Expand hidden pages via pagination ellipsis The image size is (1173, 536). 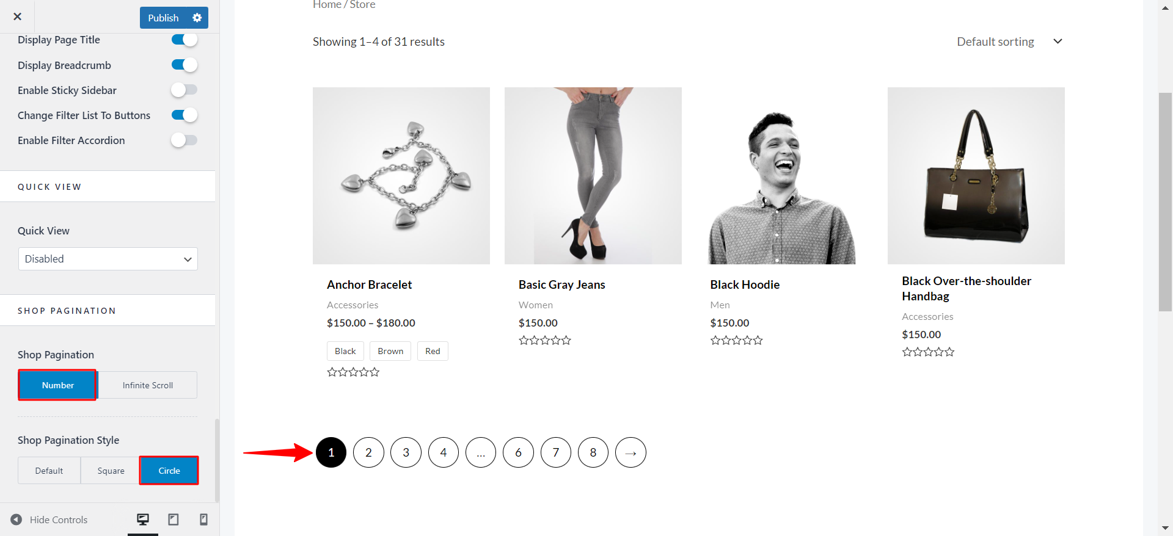pyautogui.click(x=481, y=452)
